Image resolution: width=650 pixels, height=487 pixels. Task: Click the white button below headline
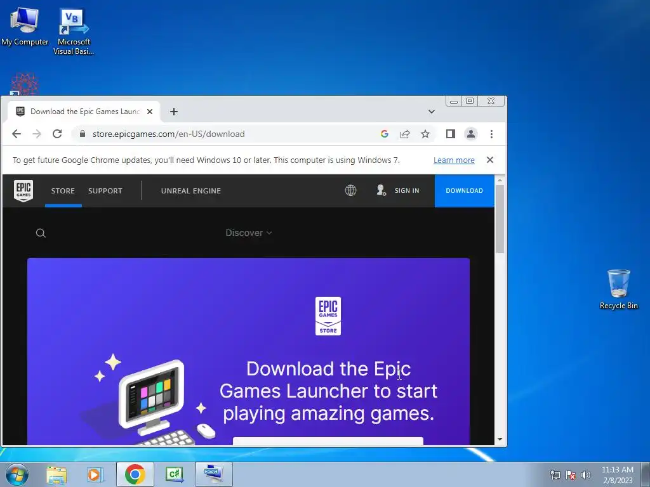tap(328, 441)
